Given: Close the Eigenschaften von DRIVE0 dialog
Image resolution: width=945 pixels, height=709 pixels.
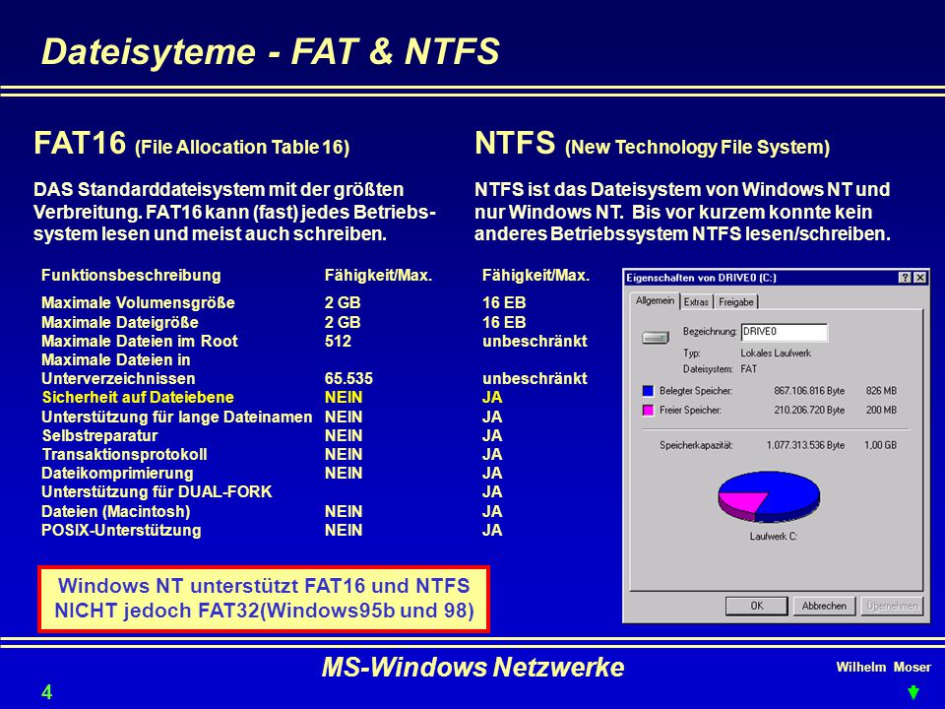Looking at the screenshot, I should click(919, 278).
